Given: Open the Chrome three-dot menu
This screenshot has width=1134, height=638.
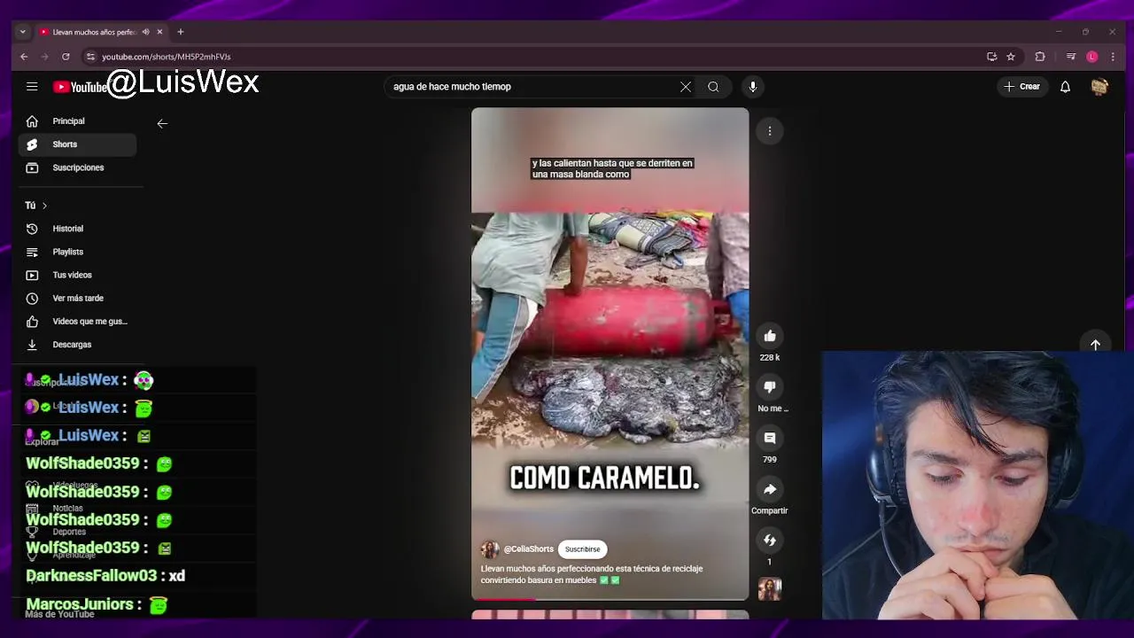Looking at the screenshot, I should click(x=1113, y=57).
